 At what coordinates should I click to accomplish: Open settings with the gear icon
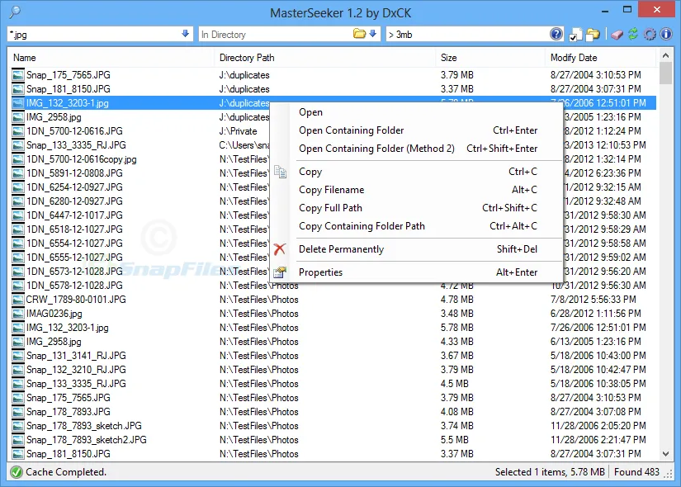click(x=650, y=35)
